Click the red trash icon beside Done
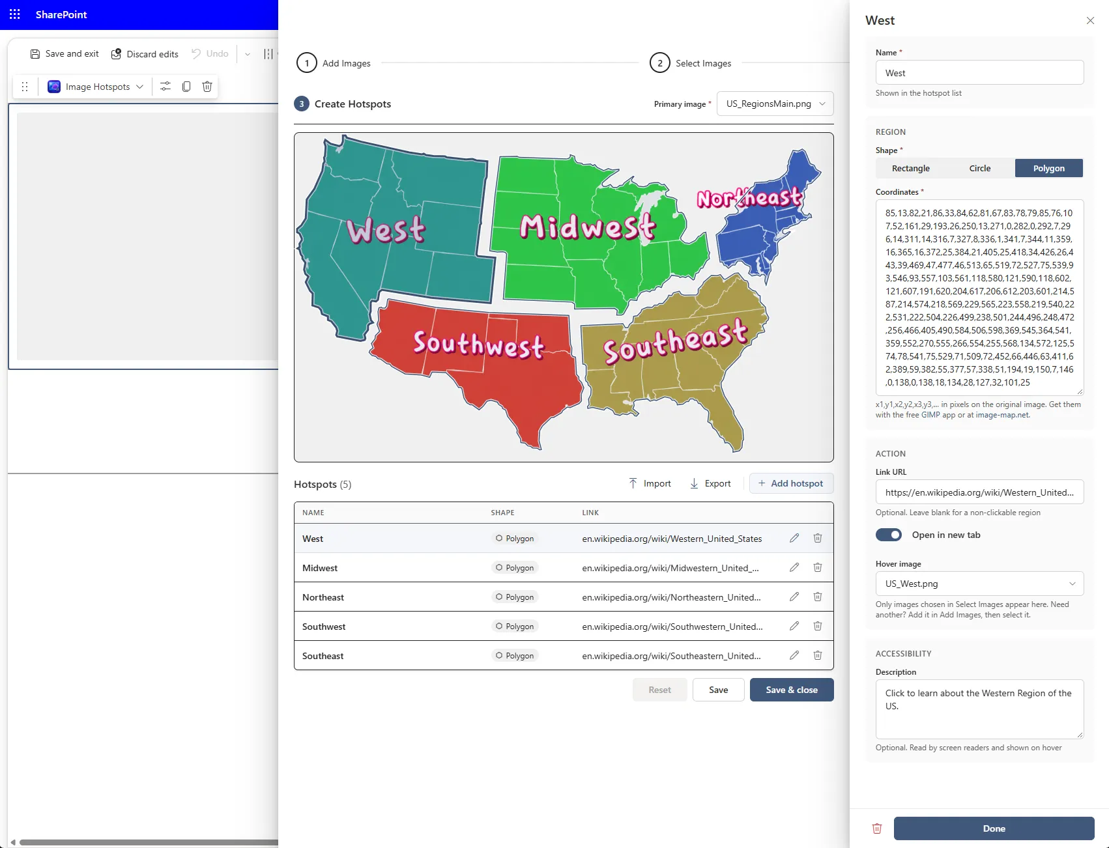The width and height of the screenshot is (1109, 848). (x=877, y=828)
